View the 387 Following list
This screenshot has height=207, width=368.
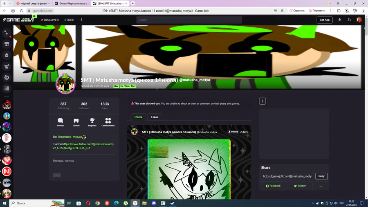[x=63, y=106]
